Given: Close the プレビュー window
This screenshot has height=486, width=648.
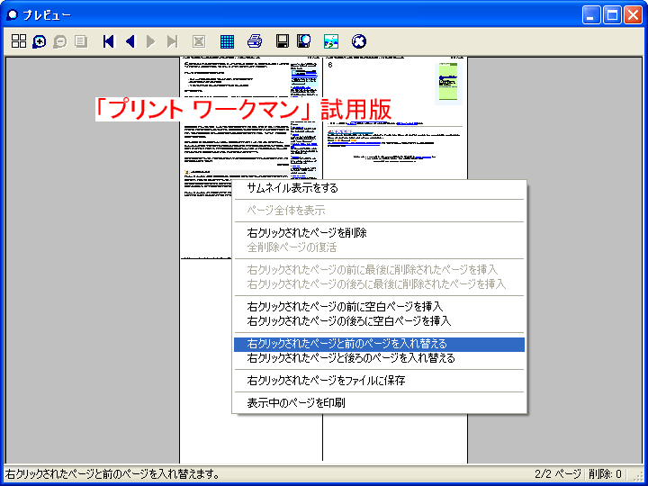Looking at the screenshot, I should click(633, 15).
